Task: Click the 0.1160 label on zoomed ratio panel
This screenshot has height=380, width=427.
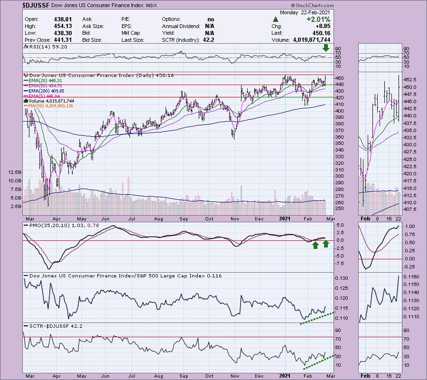Action: (411, 277)
